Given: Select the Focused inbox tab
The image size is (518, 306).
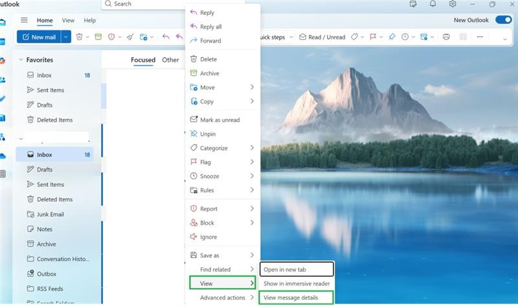Looking at the screenshot, I should tap(143, 60).
